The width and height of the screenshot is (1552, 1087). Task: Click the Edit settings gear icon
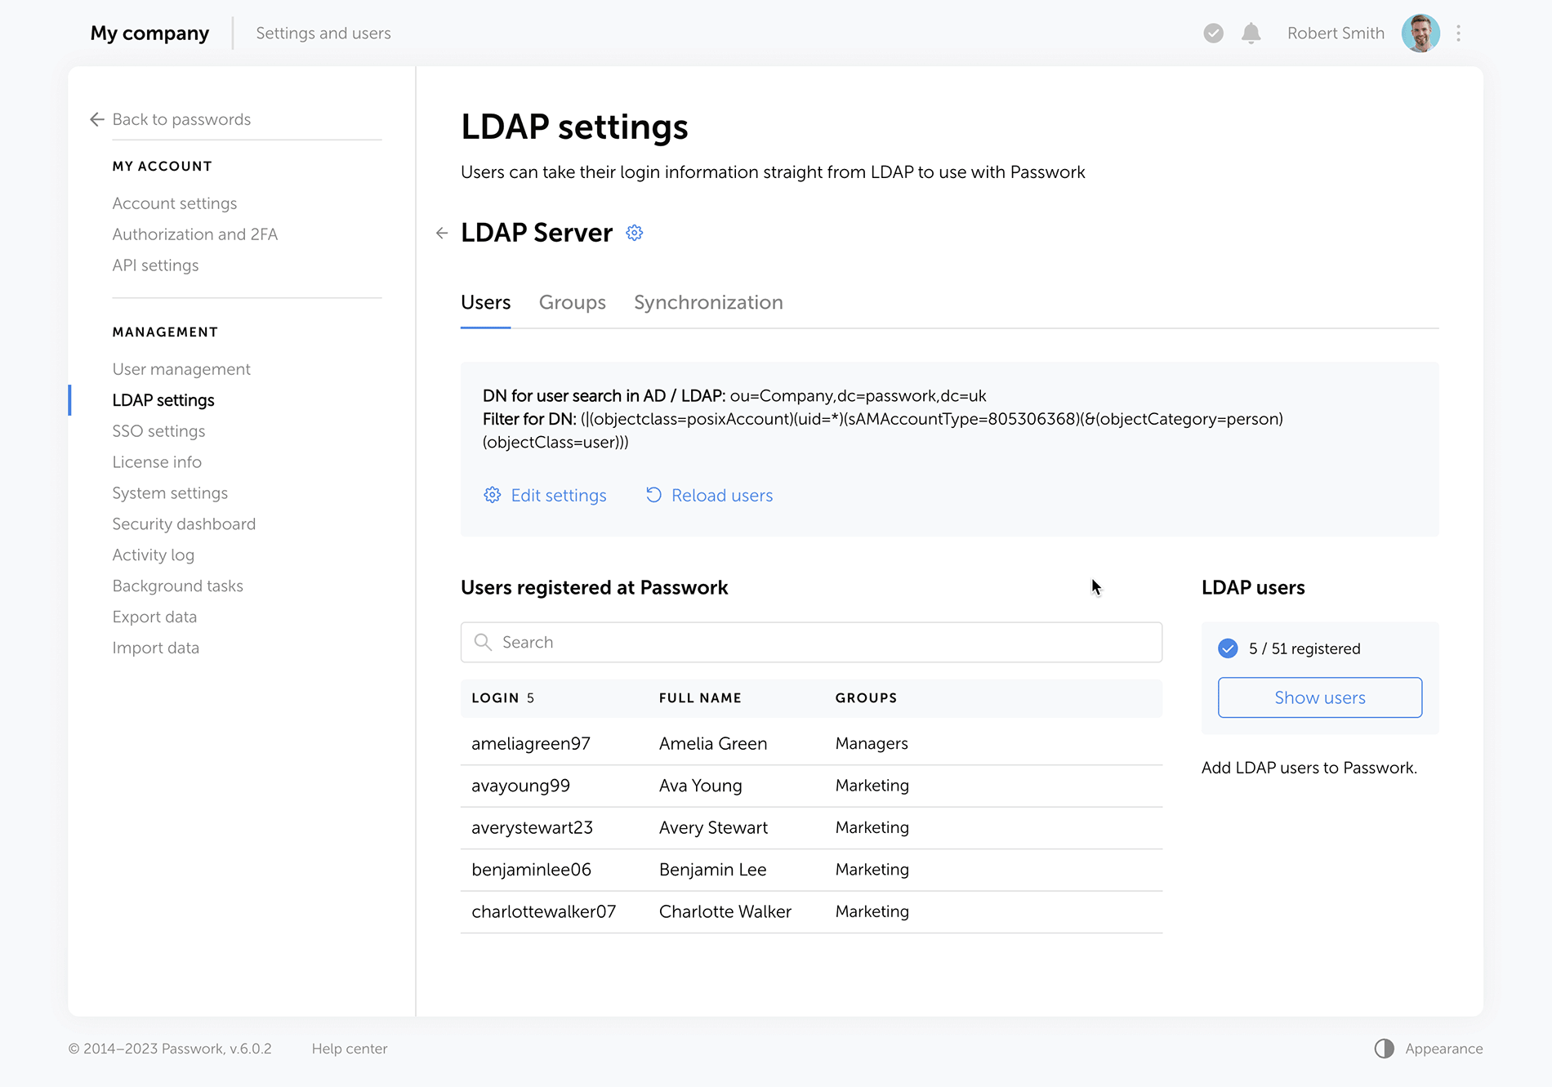(x=492, y=495)
